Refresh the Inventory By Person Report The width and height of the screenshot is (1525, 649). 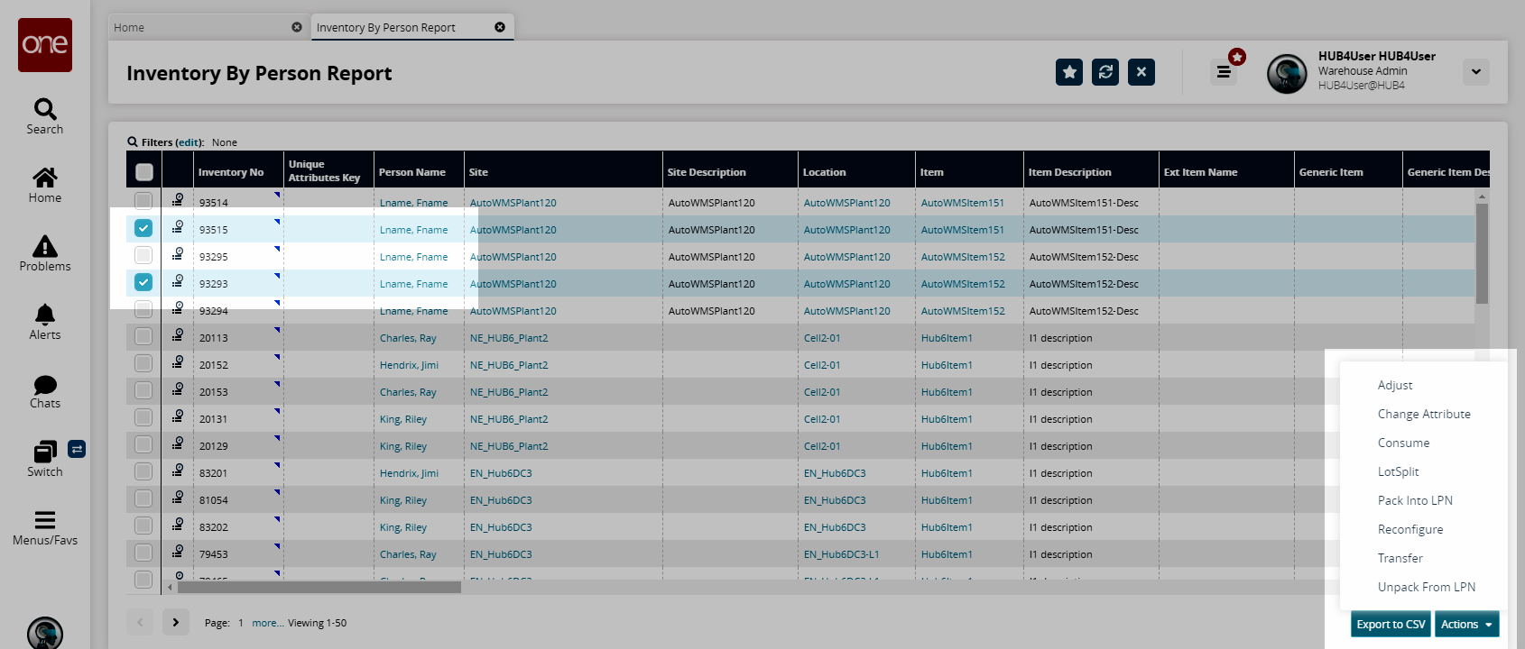(1105, 72)
